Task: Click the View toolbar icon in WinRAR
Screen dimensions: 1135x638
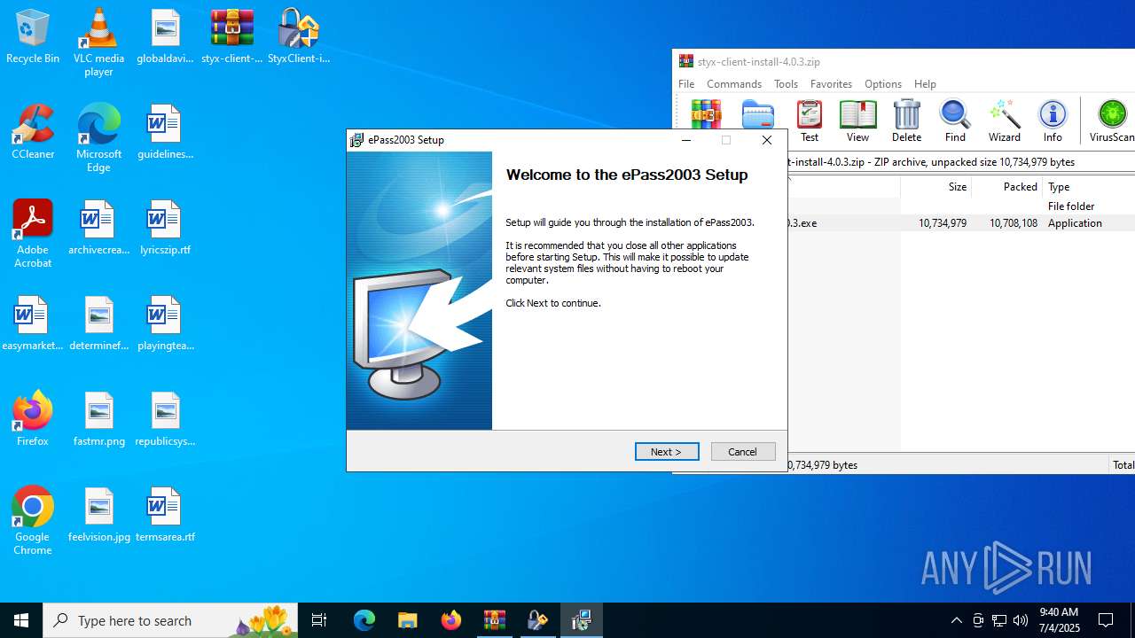Action: pos(857,121)
